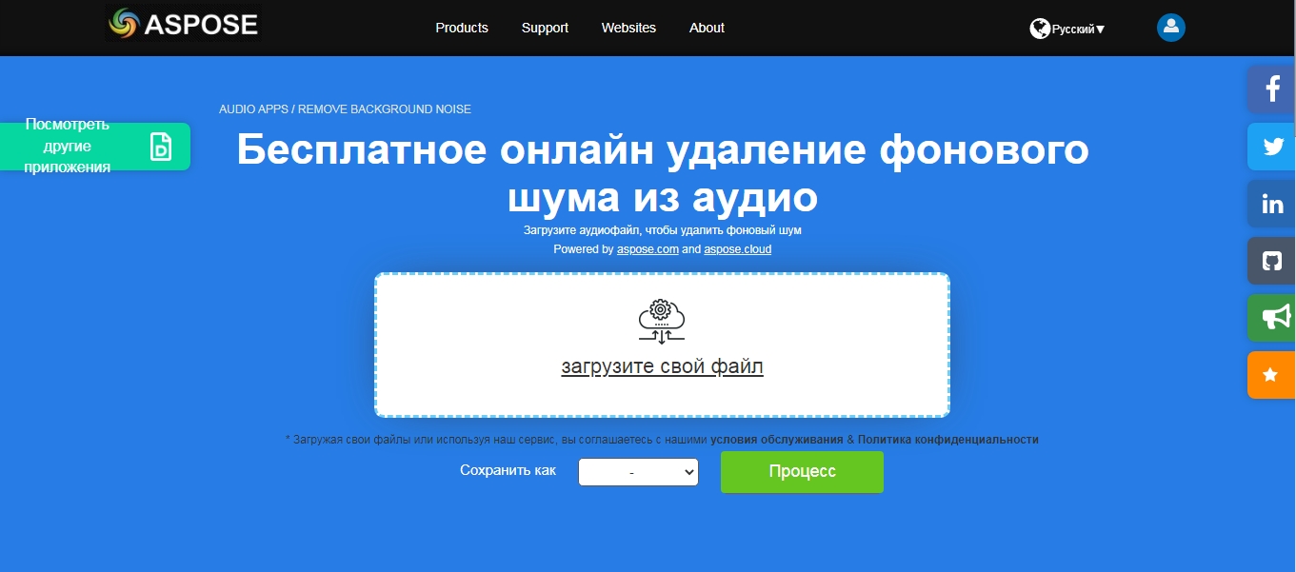Click the загрузите свой файл link
Screen dimensions: 1296x572
pos(662,366)
